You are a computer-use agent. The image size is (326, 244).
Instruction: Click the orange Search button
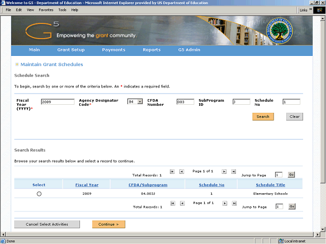(263, 116)
